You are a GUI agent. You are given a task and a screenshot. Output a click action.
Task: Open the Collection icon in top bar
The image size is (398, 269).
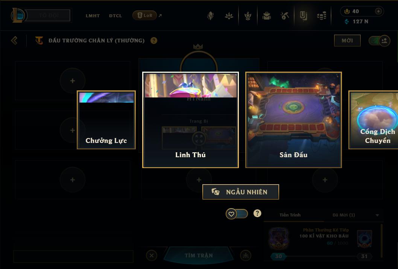(303, 16)
